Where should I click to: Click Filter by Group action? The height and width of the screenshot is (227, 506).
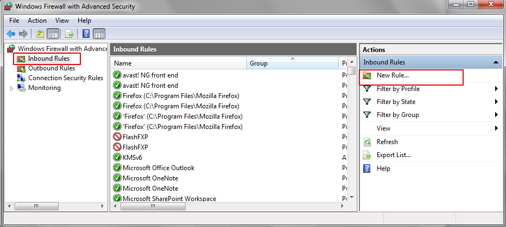click(397, 115)
